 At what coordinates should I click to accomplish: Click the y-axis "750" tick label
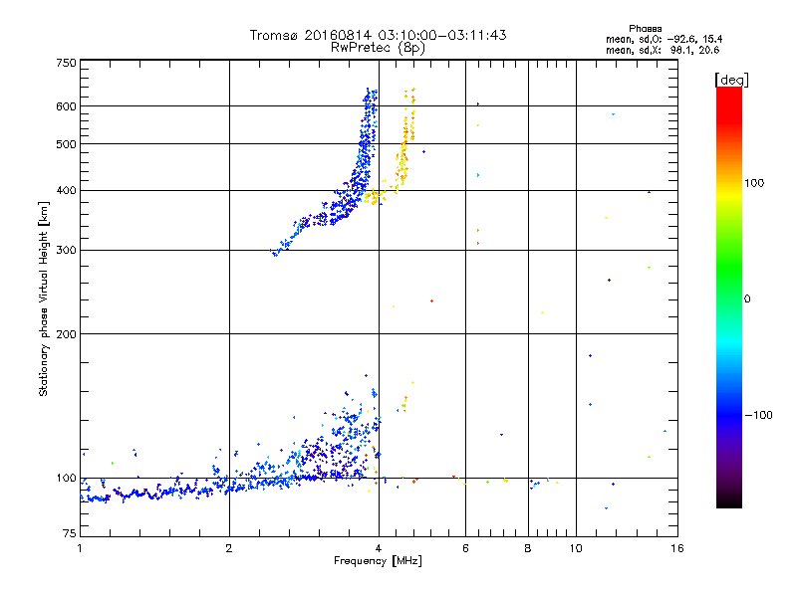click(67, 63)
